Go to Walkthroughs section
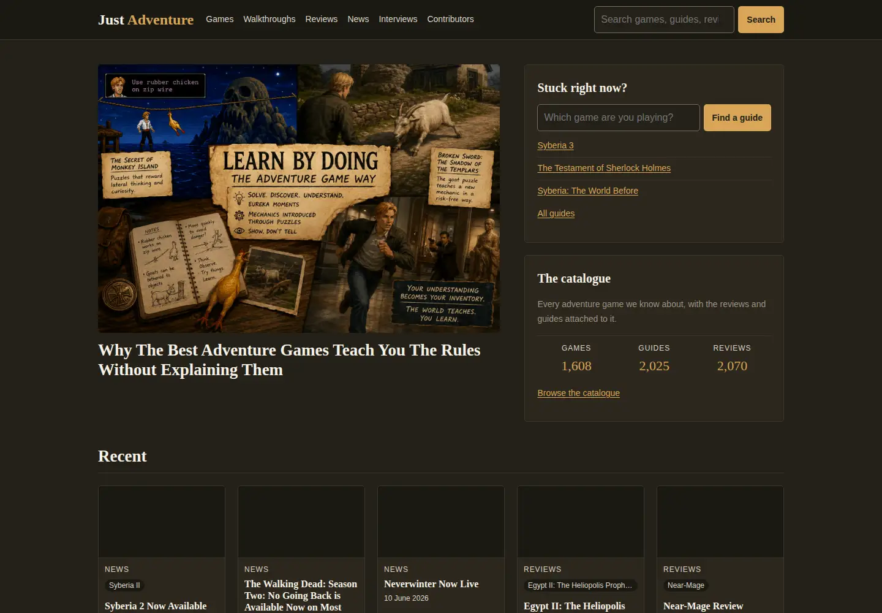Screen dimensions: 882x613 (269, 19)
